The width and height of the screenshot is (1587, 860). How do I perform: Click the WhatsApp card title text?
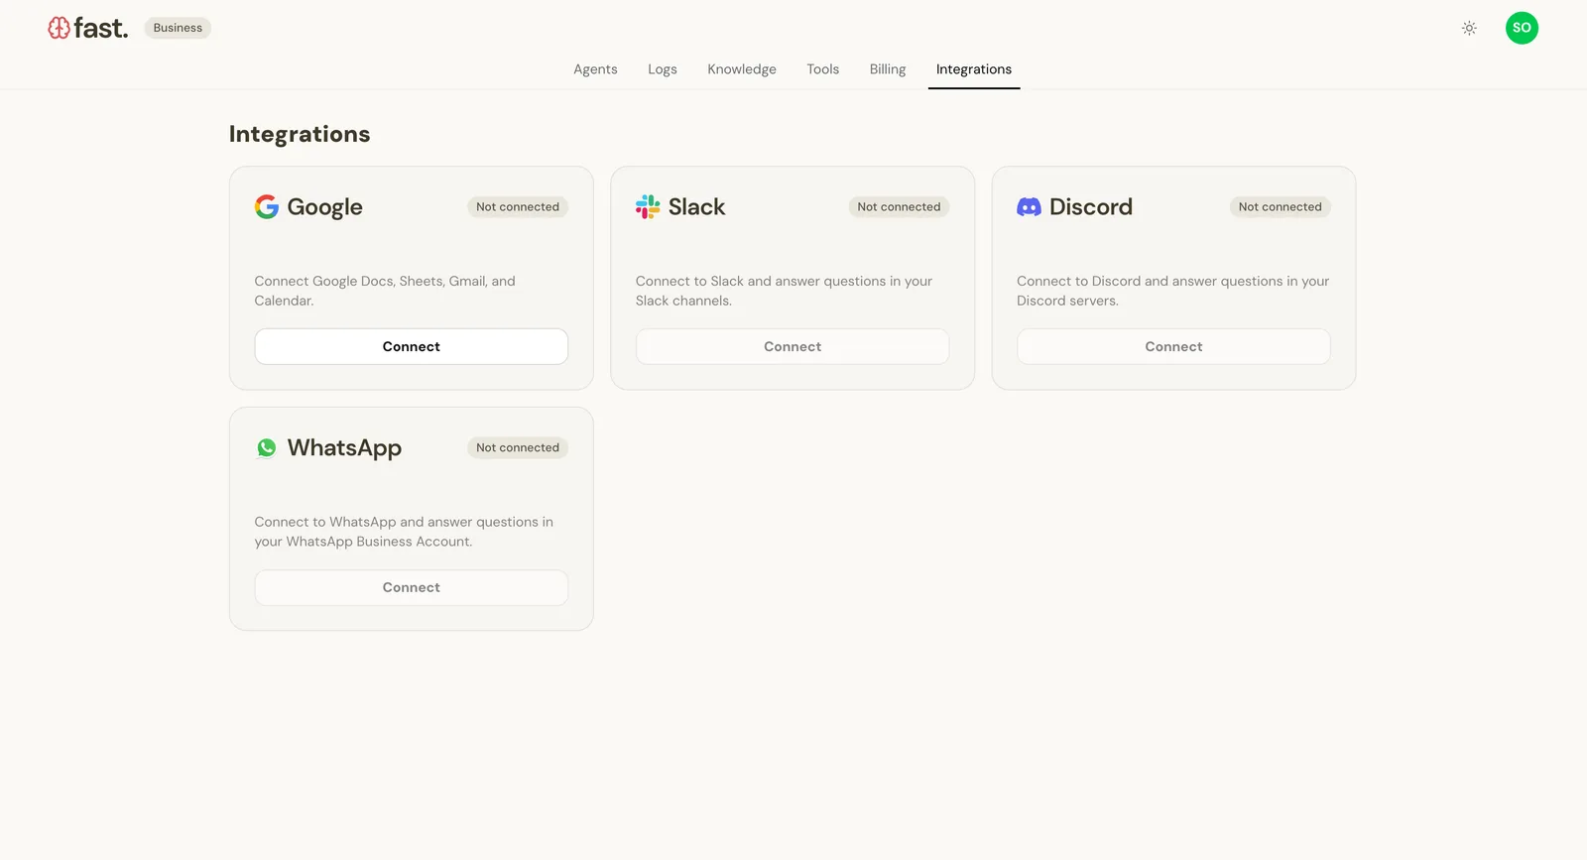pyautogui.click(x=344, y=448)
